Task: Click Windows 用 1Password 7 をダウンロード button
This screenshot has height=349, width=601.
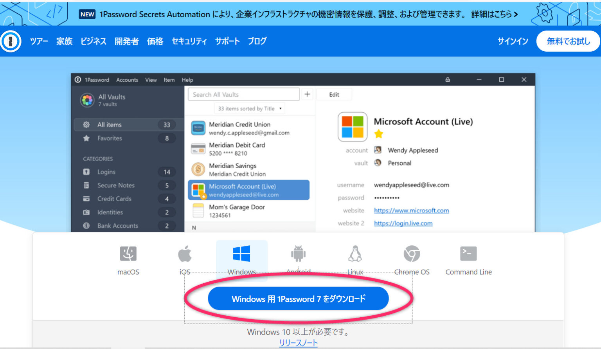Action: (x=298, y=299)
